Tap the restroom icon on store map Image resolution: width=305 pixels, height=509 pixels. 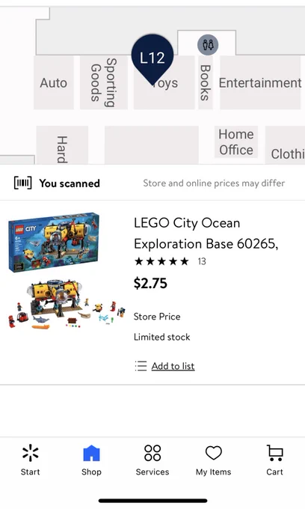click(208, 44)
